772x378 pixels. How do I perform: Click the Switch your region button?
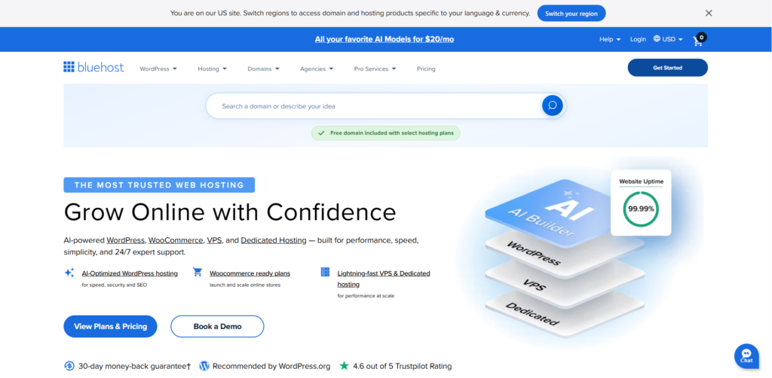(x=571, y=14)
